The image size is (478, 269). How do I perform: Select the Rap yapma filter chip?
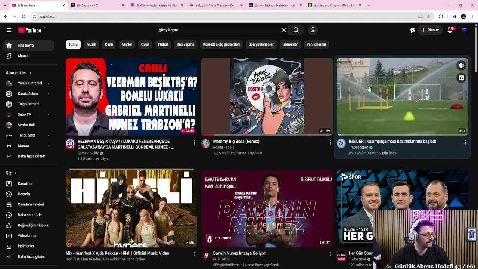coord(185,44)
